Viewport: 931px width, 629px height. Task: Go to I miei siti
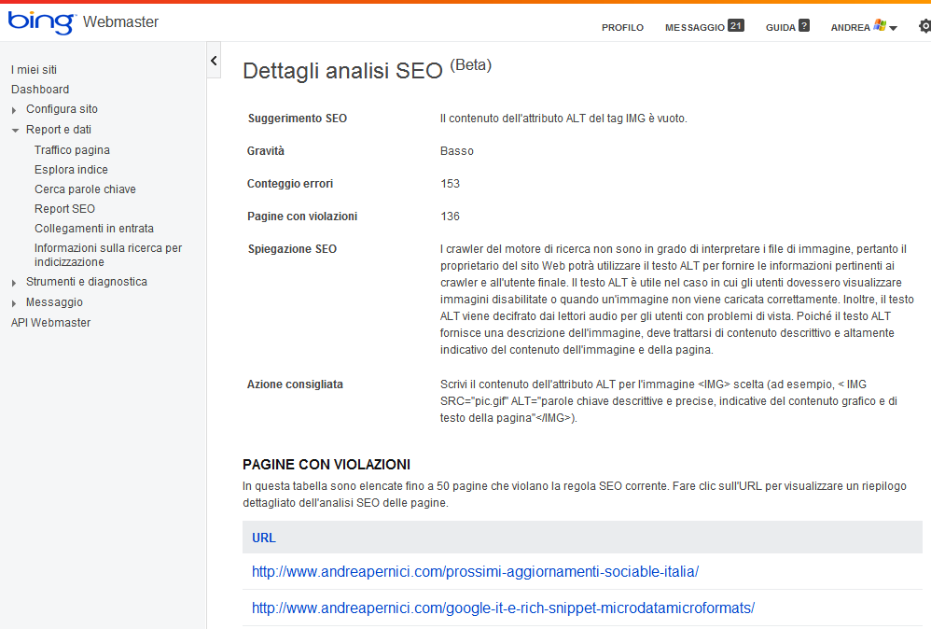point(34,70)
